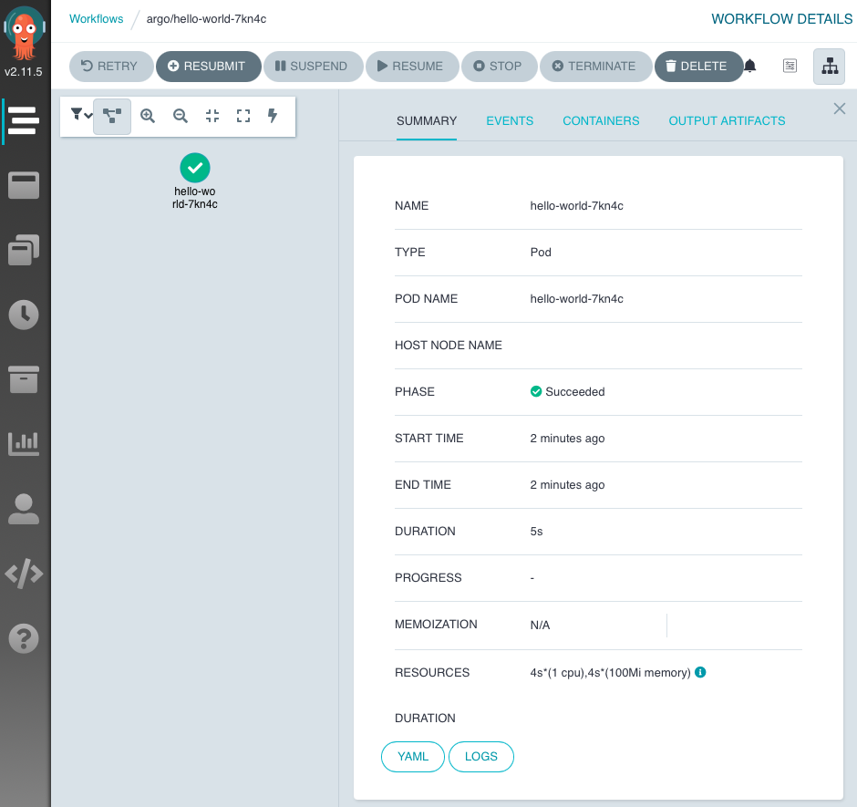Click the HOST NODE NAME label
The image size is (857, 807).
coord(449,345)
